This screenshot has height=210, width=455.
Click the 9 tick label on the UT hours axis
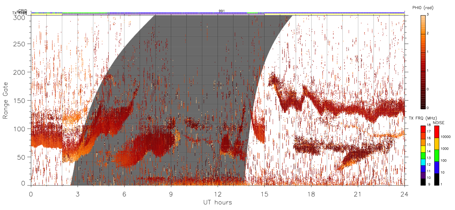[x=171, y=194]
